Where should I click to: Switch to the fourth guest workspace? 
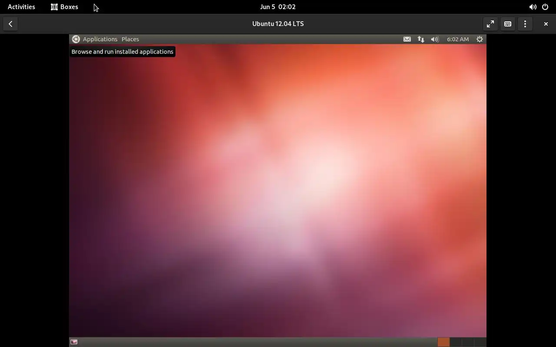coord(480,342)
